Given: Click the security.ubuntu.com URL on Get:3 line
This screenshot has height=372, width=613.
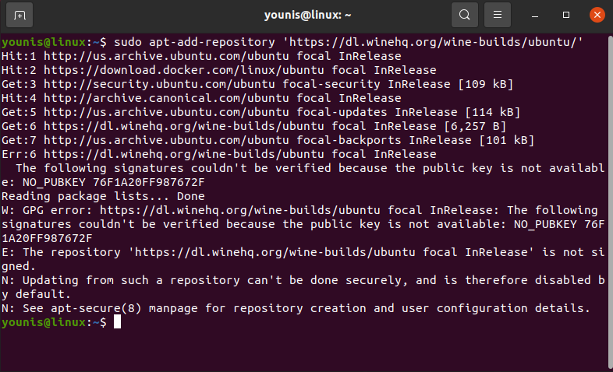Looking at the screenshot, I should pos(159,84).
